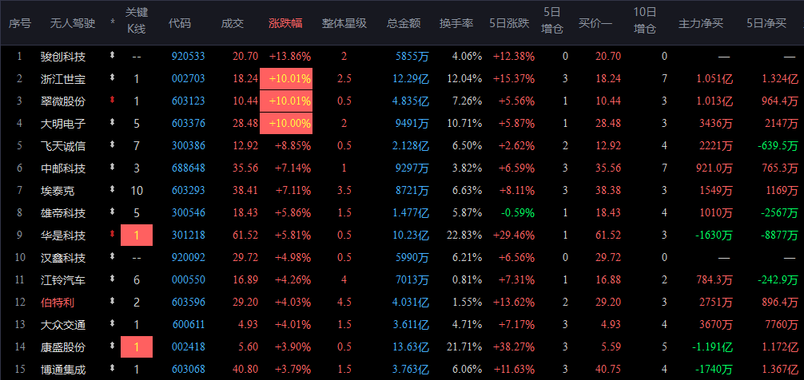This screenshot has height=380, width=804.
Task: Select the 大明电子 stock name
Action: click(63, 124)
